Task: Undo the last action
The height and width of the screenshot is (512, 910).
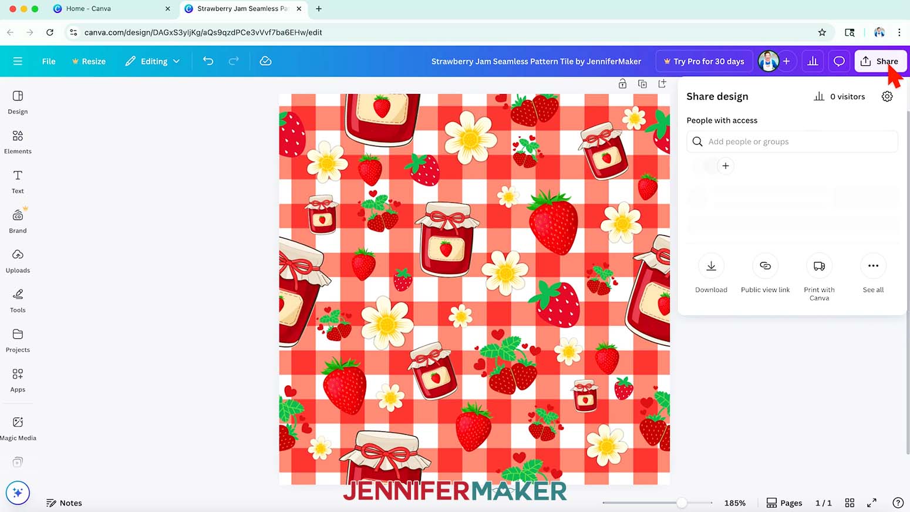Action: point(208,61)
